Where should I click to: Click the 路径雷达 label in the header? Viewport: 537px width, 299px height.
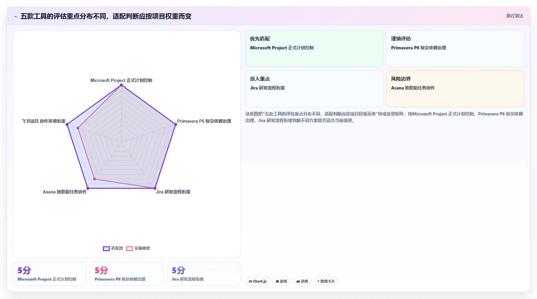click(515, 16)
